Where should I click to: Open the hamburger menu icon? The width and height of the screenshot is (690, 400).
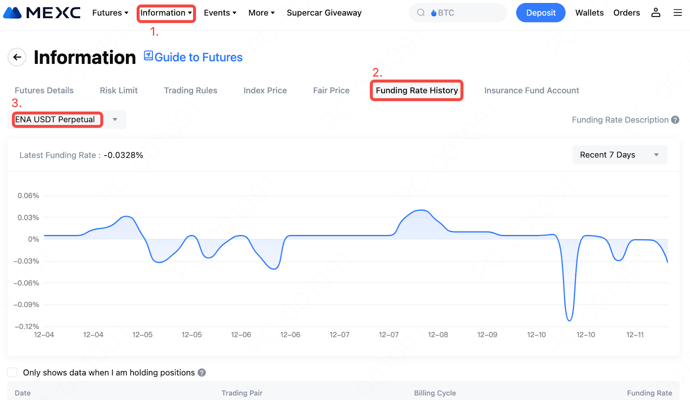677,13
